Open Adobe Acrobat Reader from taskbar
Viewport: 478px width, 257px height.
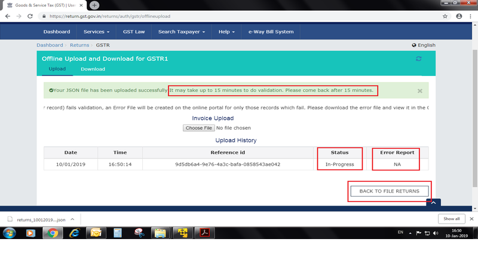204,233
